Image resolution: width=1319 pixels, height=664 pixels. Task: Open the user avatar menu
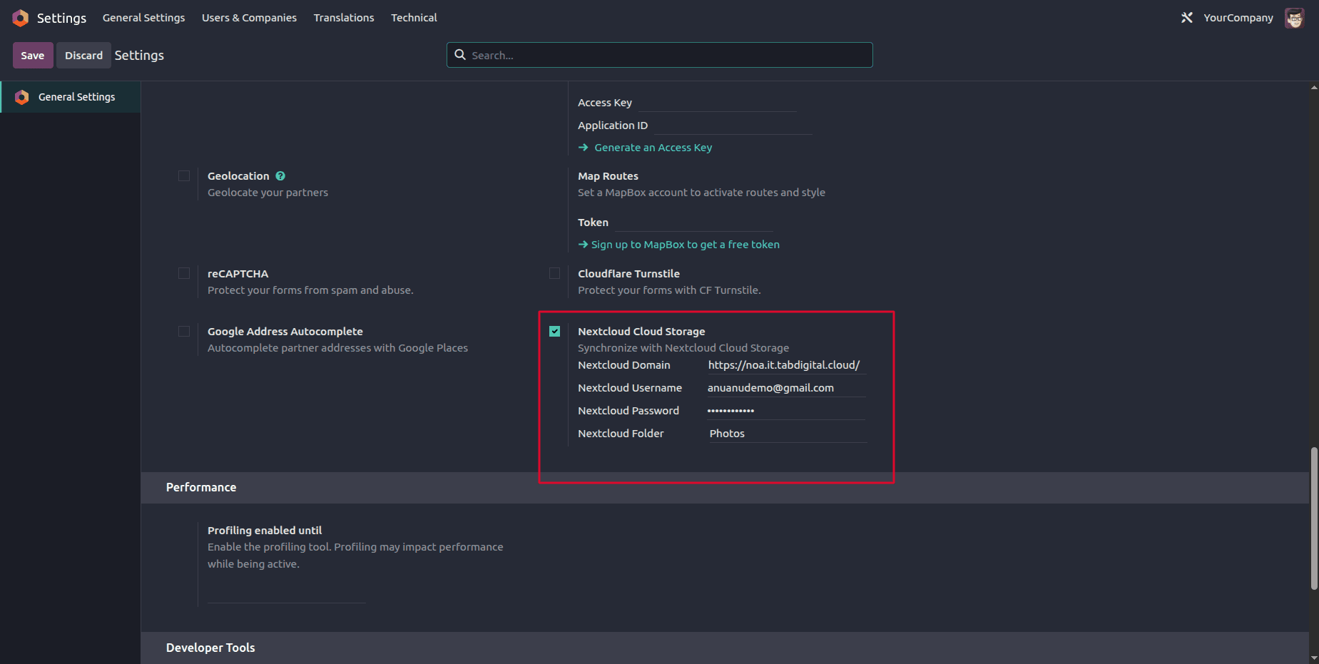tap(1294, 18)
